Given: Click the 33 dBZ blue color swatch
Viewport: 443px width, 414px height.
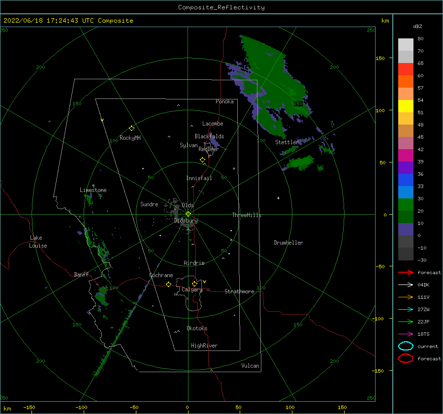Looking at the screenshot, I should point(406,192).
